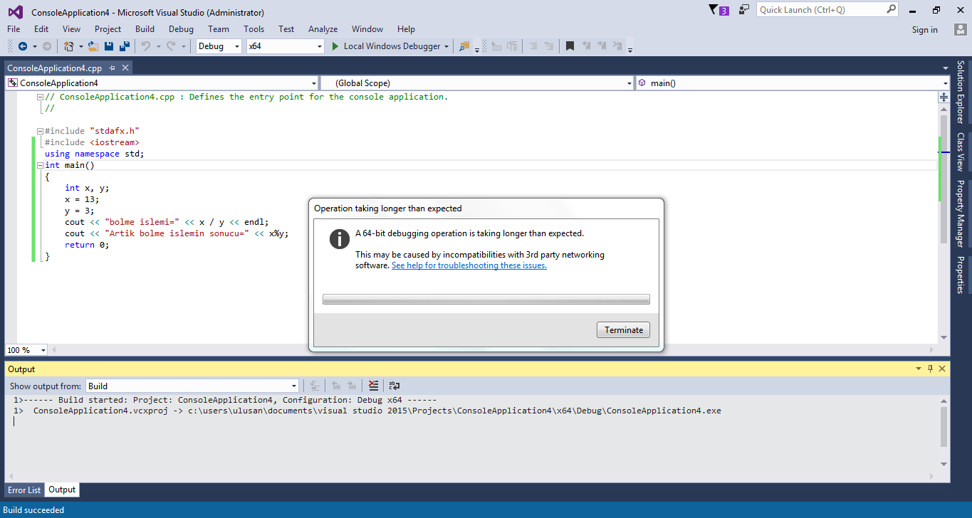Click the debugging operation progress bar

coord(486,300)
